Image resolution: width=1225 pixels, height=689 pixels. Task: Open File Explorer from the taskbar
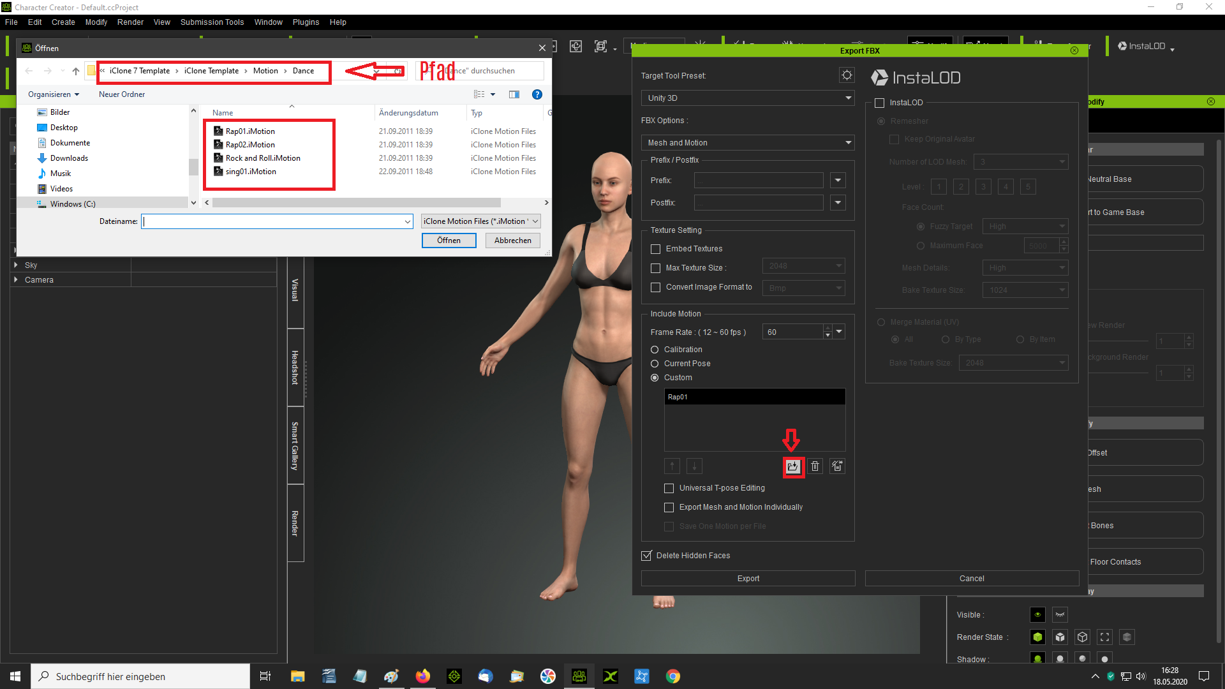298,676
